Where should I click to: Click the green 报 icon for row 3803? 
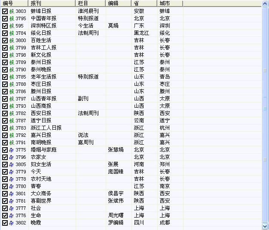coord(12,11)
